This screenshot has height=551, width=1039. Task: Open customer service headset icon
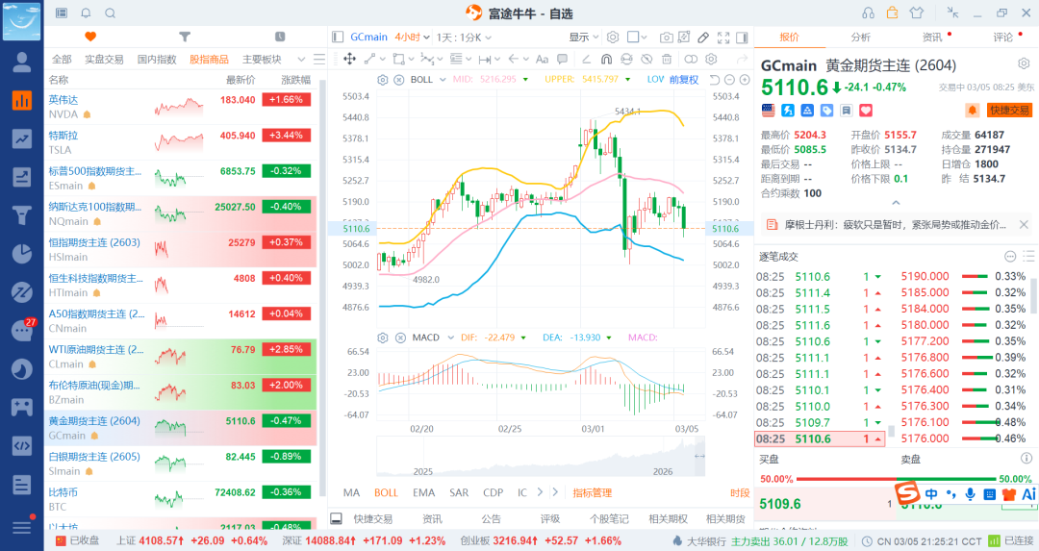point(868,13)
